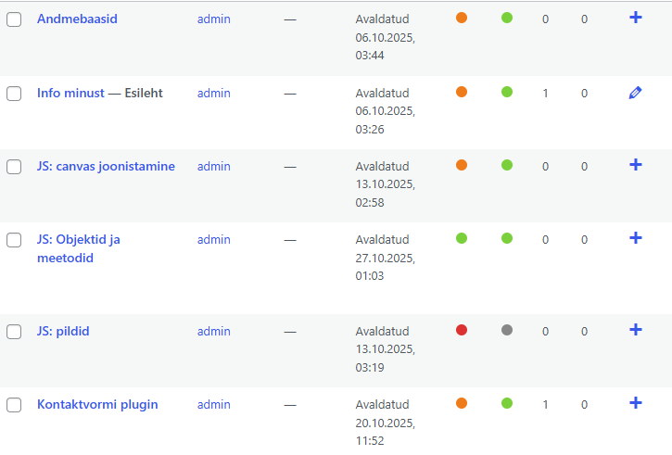Click the orange status dot for Andmebaasid
Image resolution: width=672 pixels, height=455 pixels.
[462, 18]
